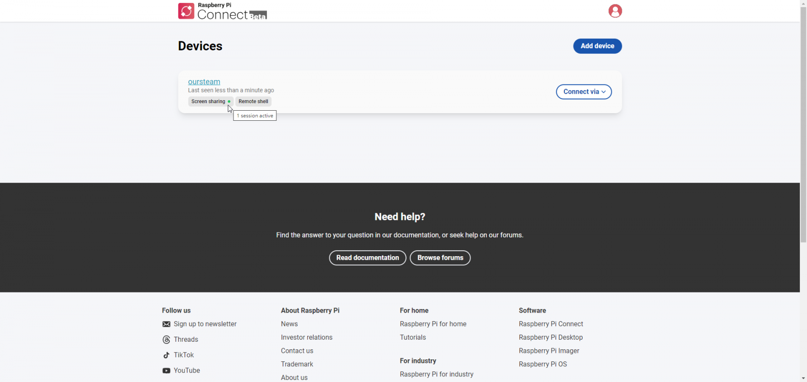Open the Raspberry Pi Desktop link
Image resolution: width=807 pixels, height=382 pixels.
coord(551,338)
